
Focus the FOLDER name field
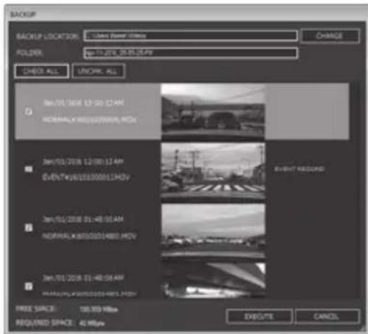tap(191, 53)
